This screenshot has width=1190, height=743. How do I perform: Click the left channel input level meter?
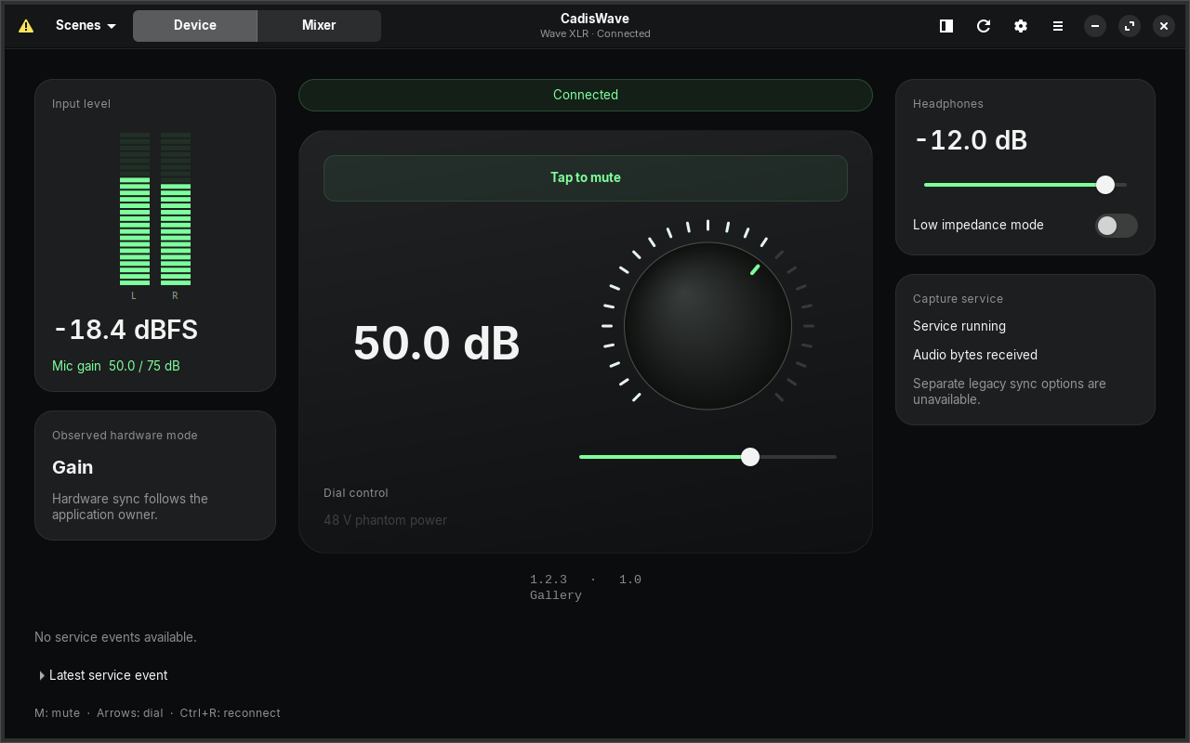point(135,209)
